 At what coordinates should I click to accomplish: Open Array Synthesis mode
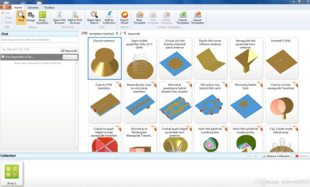click(43, 17)
